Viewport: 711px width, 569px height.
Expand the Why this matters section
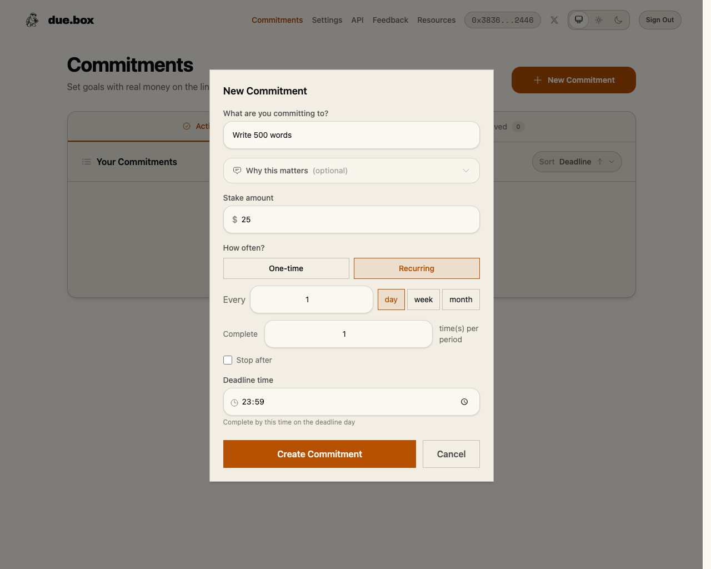[x=351, y=171]
